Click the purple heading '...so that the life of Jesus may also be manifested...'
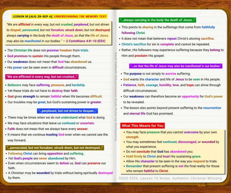Viewport: 231px width, 193px height. (x=176, y=66)
